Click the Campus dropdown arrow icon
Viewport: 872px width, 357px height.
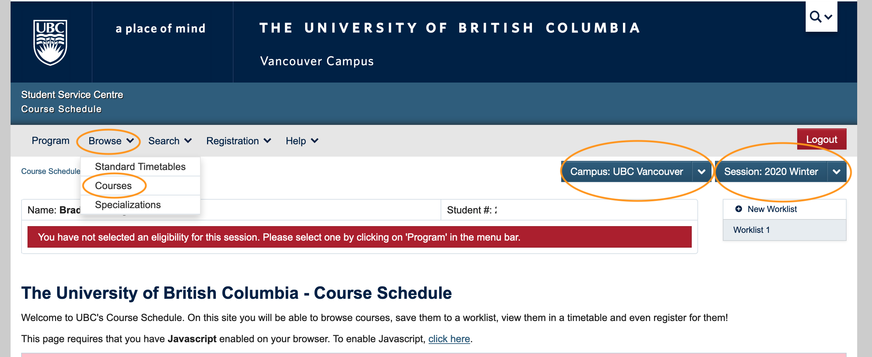coord(702,172)
